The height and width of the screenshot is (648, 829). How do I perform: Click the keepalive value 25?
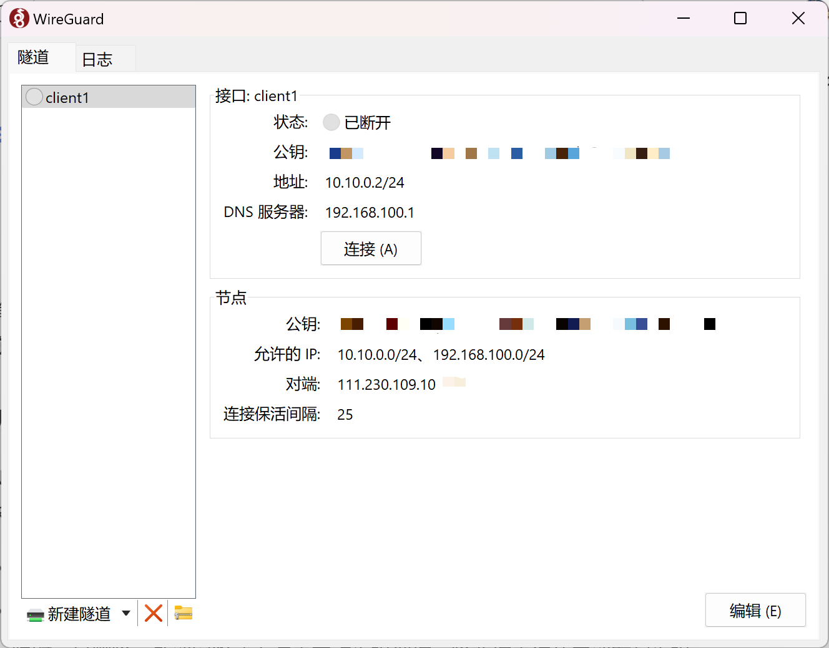point(345,415)
